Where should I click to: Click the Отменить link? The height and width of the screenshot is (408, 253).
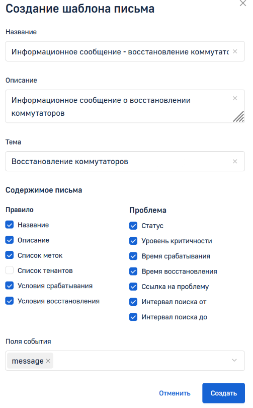[175, 393]
